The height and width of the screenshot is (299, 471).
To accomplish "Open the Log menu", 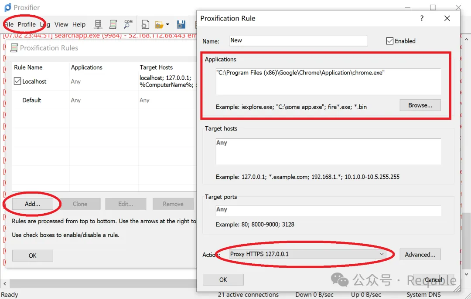I will [45, 24].
